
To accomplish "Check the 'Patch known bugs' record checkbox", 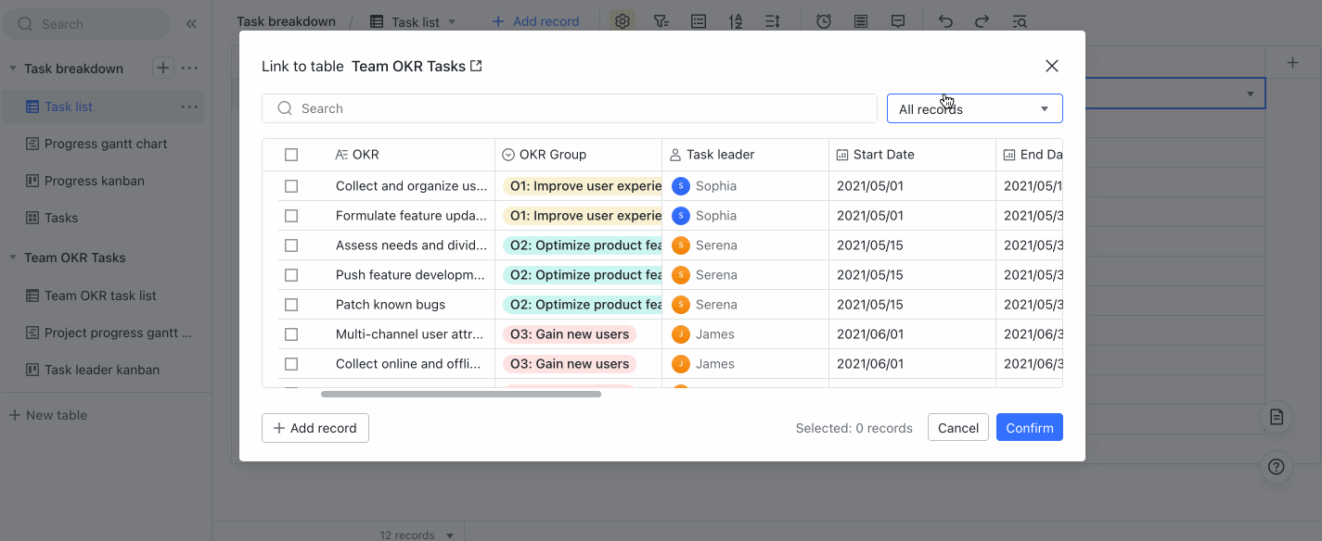I will pos(291,305).
